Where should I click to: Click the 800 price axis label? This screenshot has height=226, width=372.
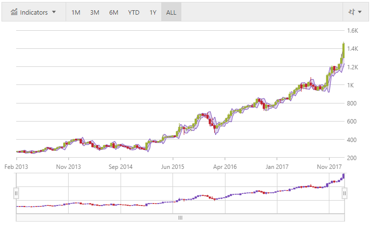coord(351,103)
